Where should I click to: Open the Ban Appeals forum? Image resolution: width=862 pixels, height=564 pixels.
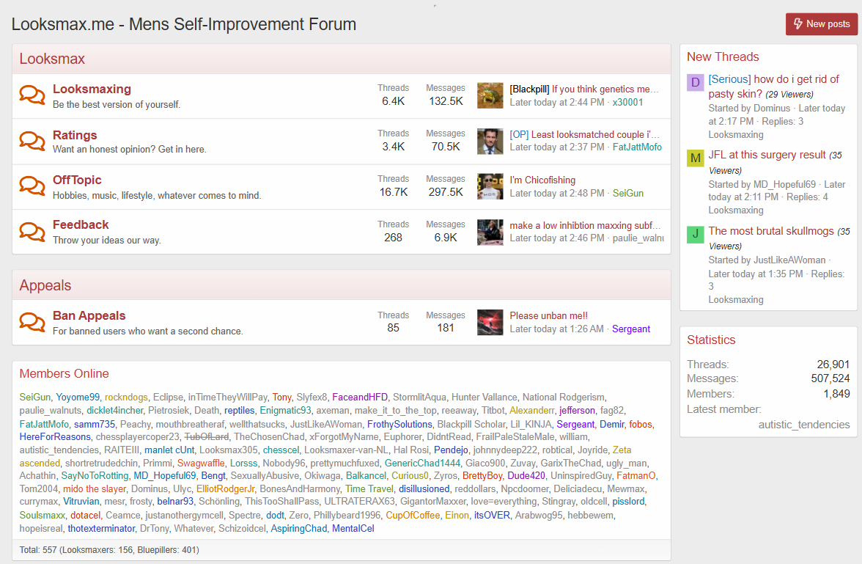tap(89, 315)
